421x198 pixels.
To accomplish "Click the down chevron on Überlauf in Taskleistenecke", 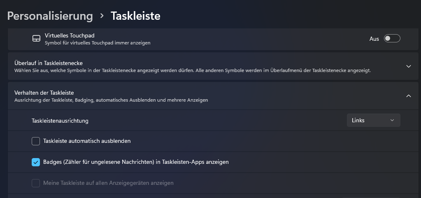I will coord(409,66).
